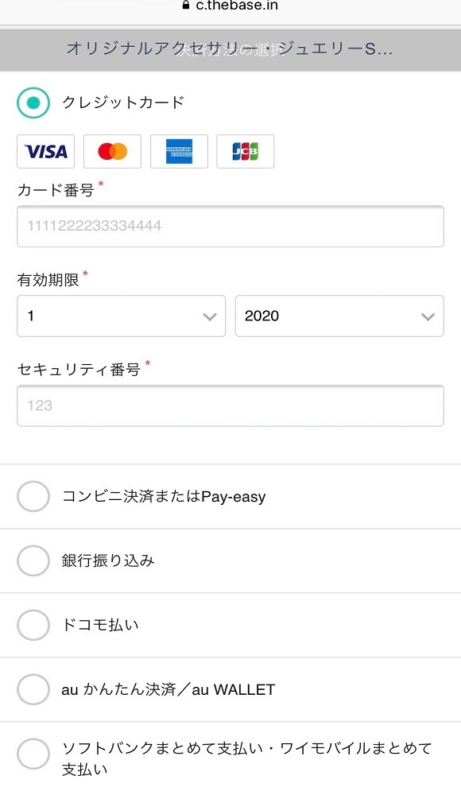Open the expiry year dropdown showing 2020
Screen dimensions: 461x795
tap(339, 316)
